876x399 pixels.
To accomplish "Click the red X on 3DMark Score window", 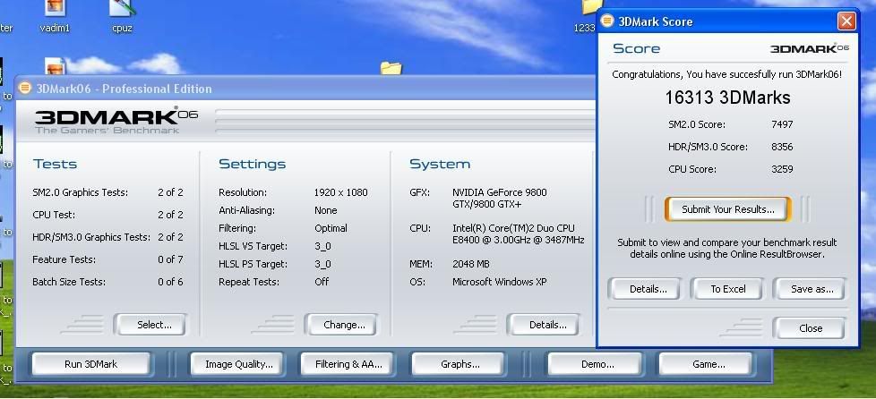I will 846,21.
